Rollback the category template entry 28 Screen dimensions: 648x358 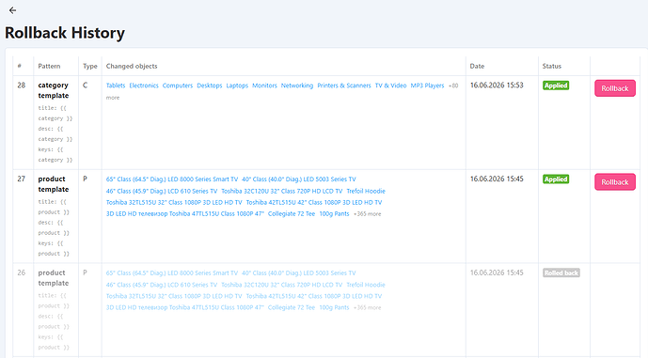[x=615, y=88]
